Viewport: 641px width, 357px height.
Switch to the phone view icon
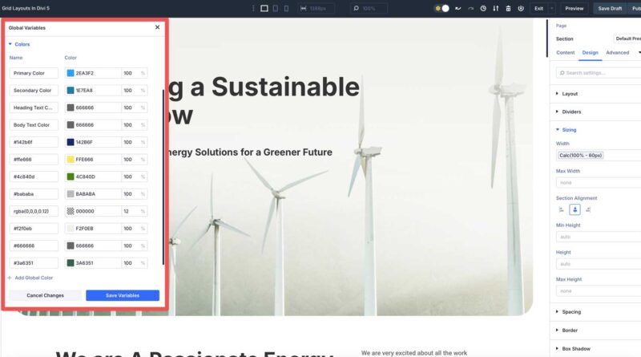[x=288, y=8]
